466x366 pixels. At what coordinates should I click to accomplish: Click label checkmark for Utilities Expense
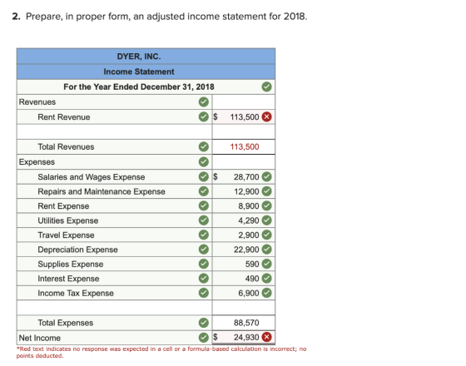pyautogui.click(x=204, y=220)
